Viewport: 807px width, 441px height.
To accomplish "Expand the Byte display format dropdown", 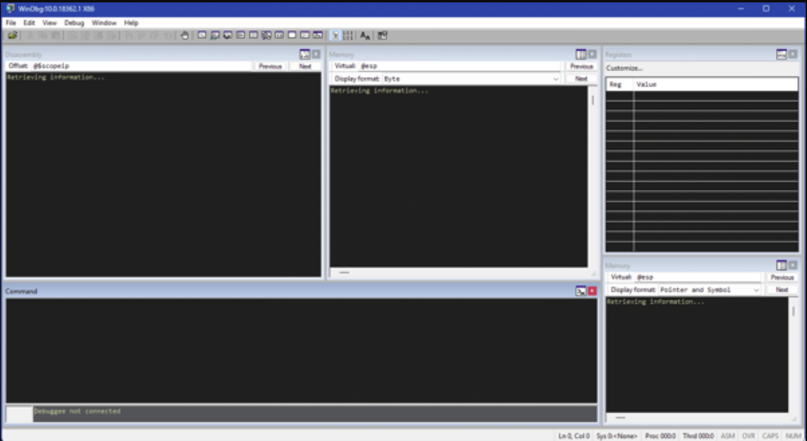I will 556,79.
